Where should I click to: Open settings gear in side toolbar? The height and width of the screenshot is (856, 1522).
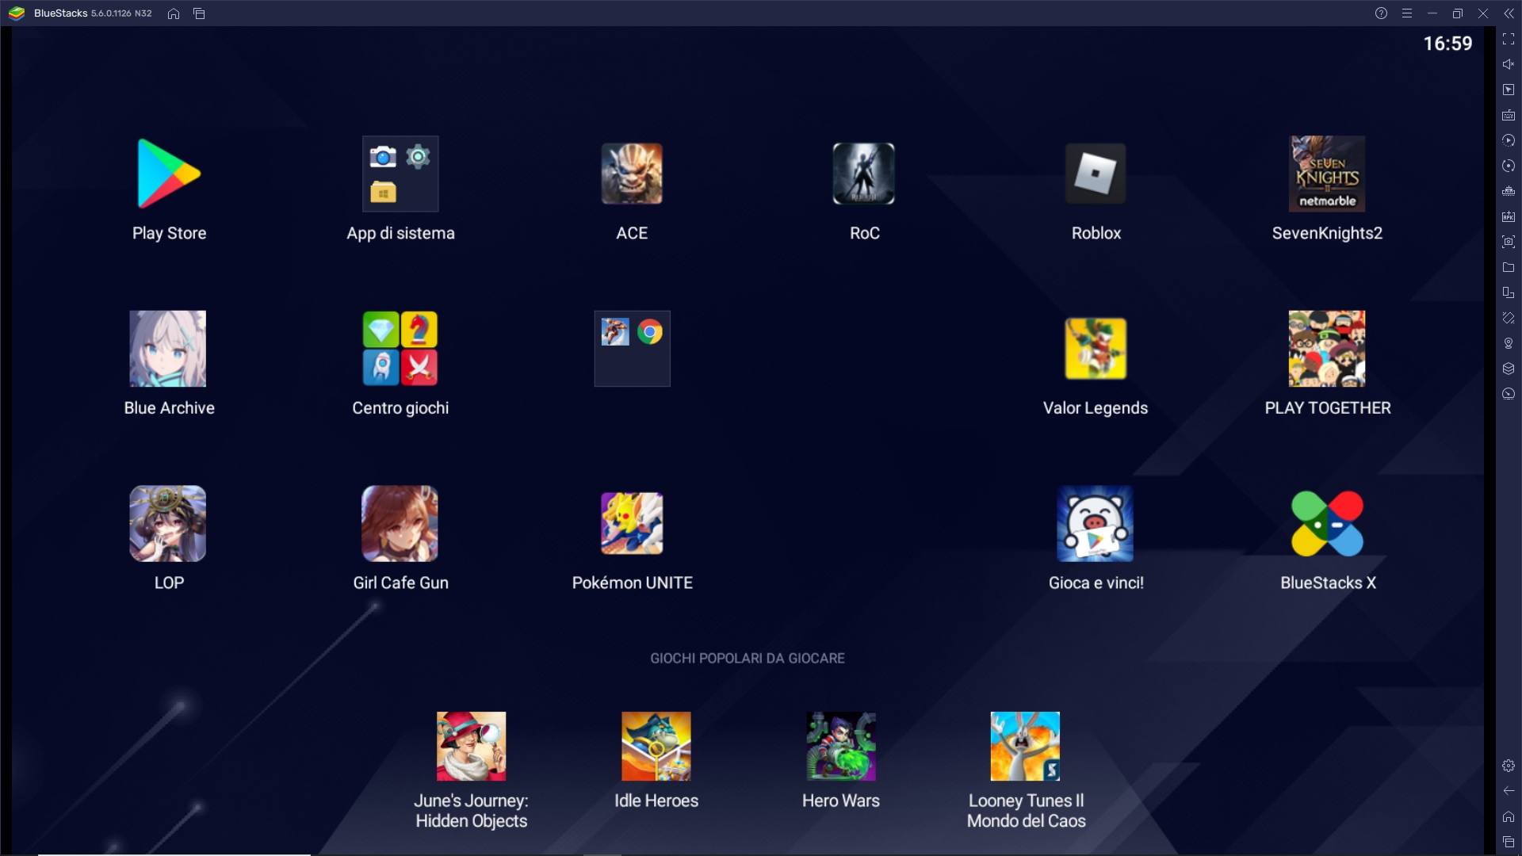tap(1509, 766)
